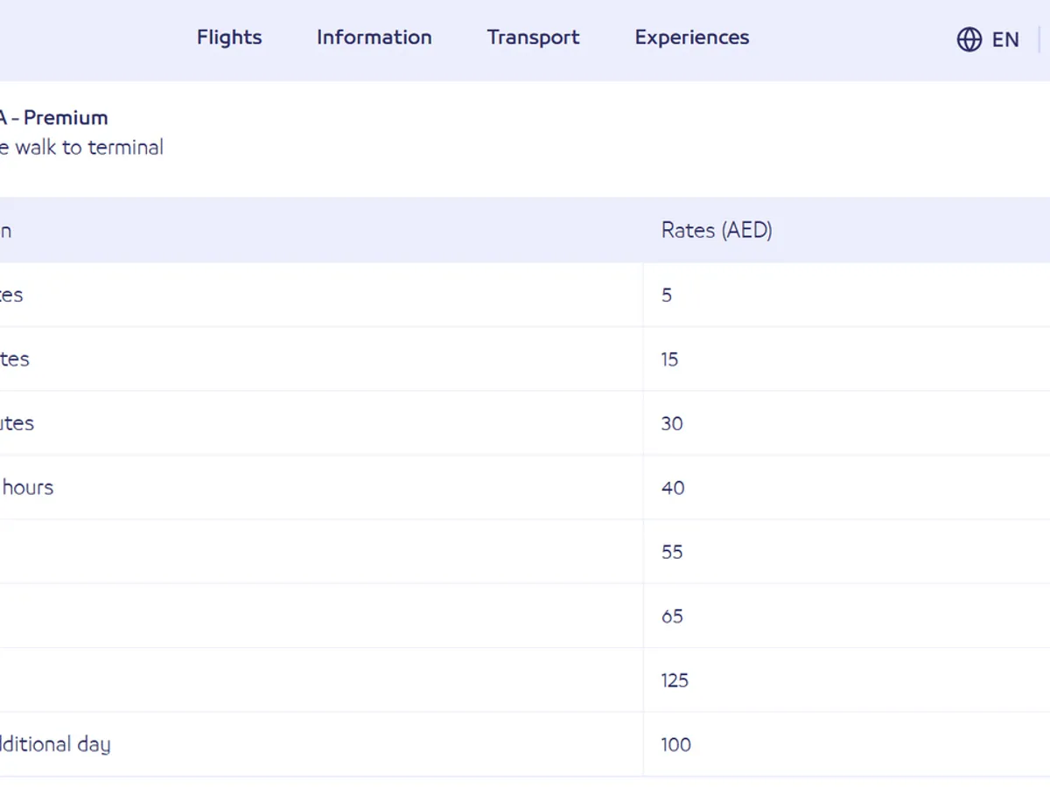The width and height of the screenshot is (1050, 787).
Task: Select the 15 AED rate cell
Action: (x=669, y=359)
